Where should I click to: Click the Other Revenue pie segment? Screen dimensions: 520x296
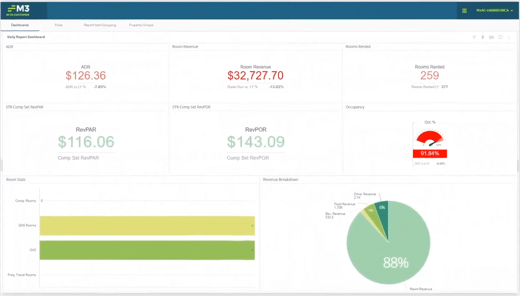382,207
